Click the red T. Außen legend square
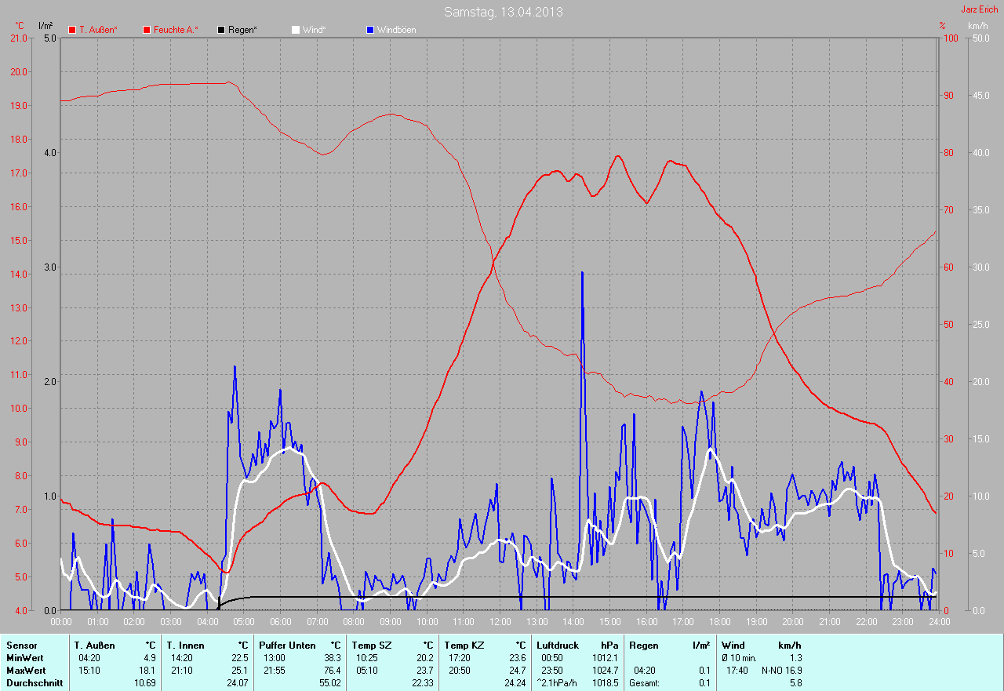 (x=72, y=30)
